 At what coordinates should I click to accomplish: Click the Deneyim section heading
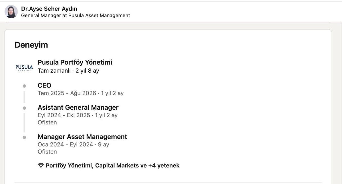(x=31, y=45)
